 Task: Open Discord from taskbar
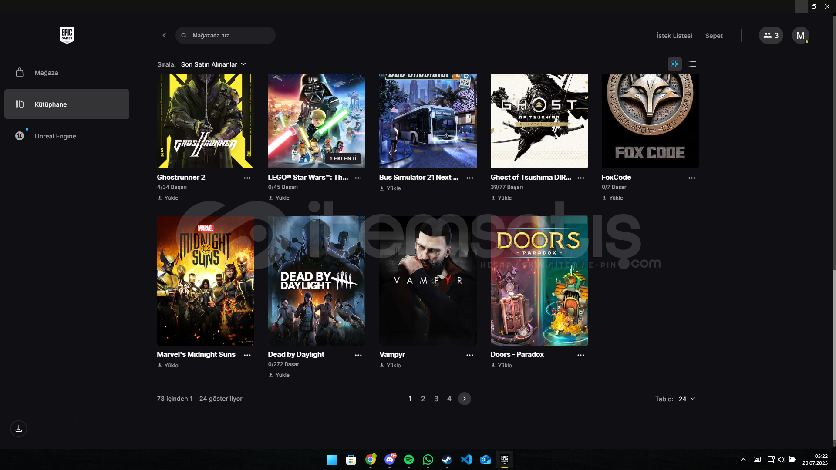[390, 460]
